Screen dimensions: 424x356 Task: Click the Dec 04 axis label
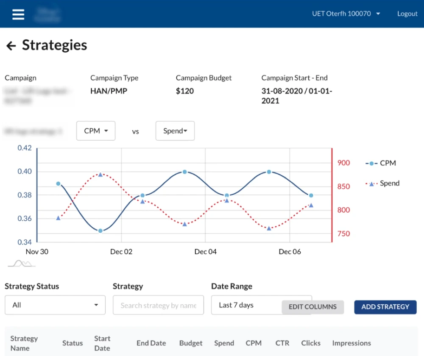coord(206,252)
